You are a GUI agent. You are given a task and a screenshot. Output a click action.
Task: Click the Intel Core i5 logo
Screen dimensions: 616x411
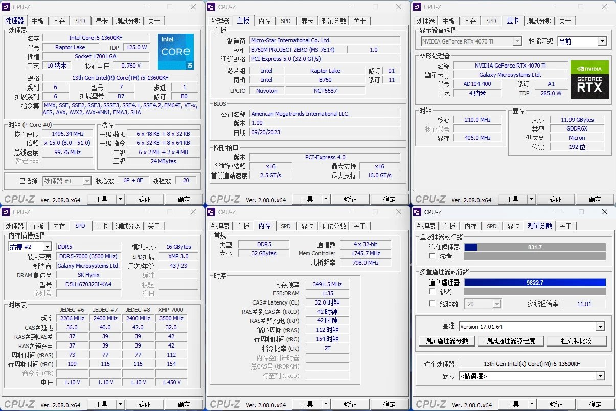pyautogui.click(x=176, y=52)
